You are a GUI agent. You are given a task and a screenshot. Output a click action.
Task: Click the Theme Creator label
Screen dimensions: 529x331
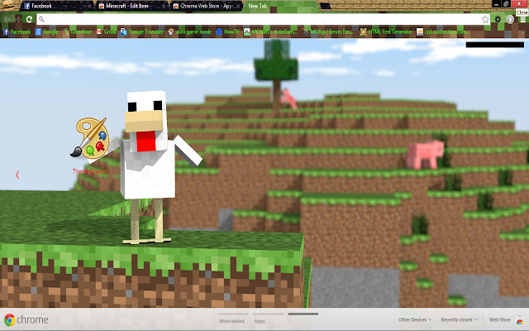coord(90,171)
